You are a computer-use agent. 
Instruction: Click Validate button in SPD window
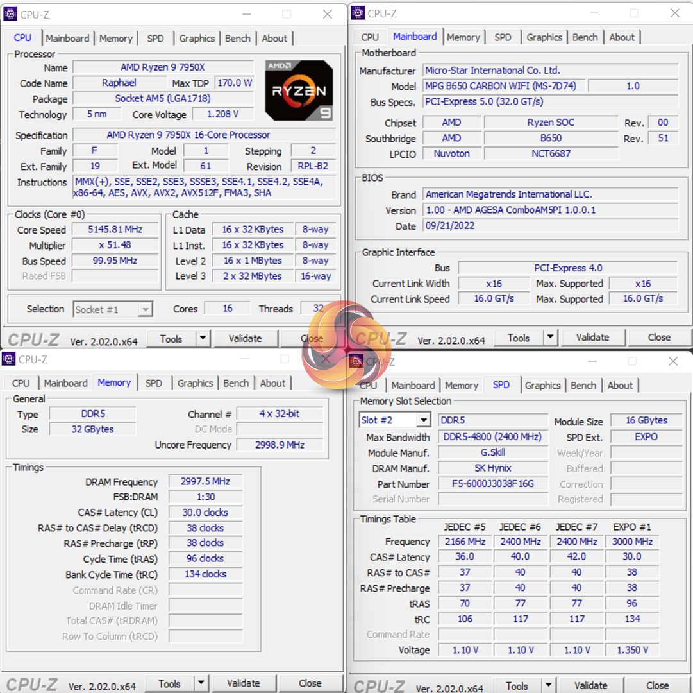tap(591, 685)
